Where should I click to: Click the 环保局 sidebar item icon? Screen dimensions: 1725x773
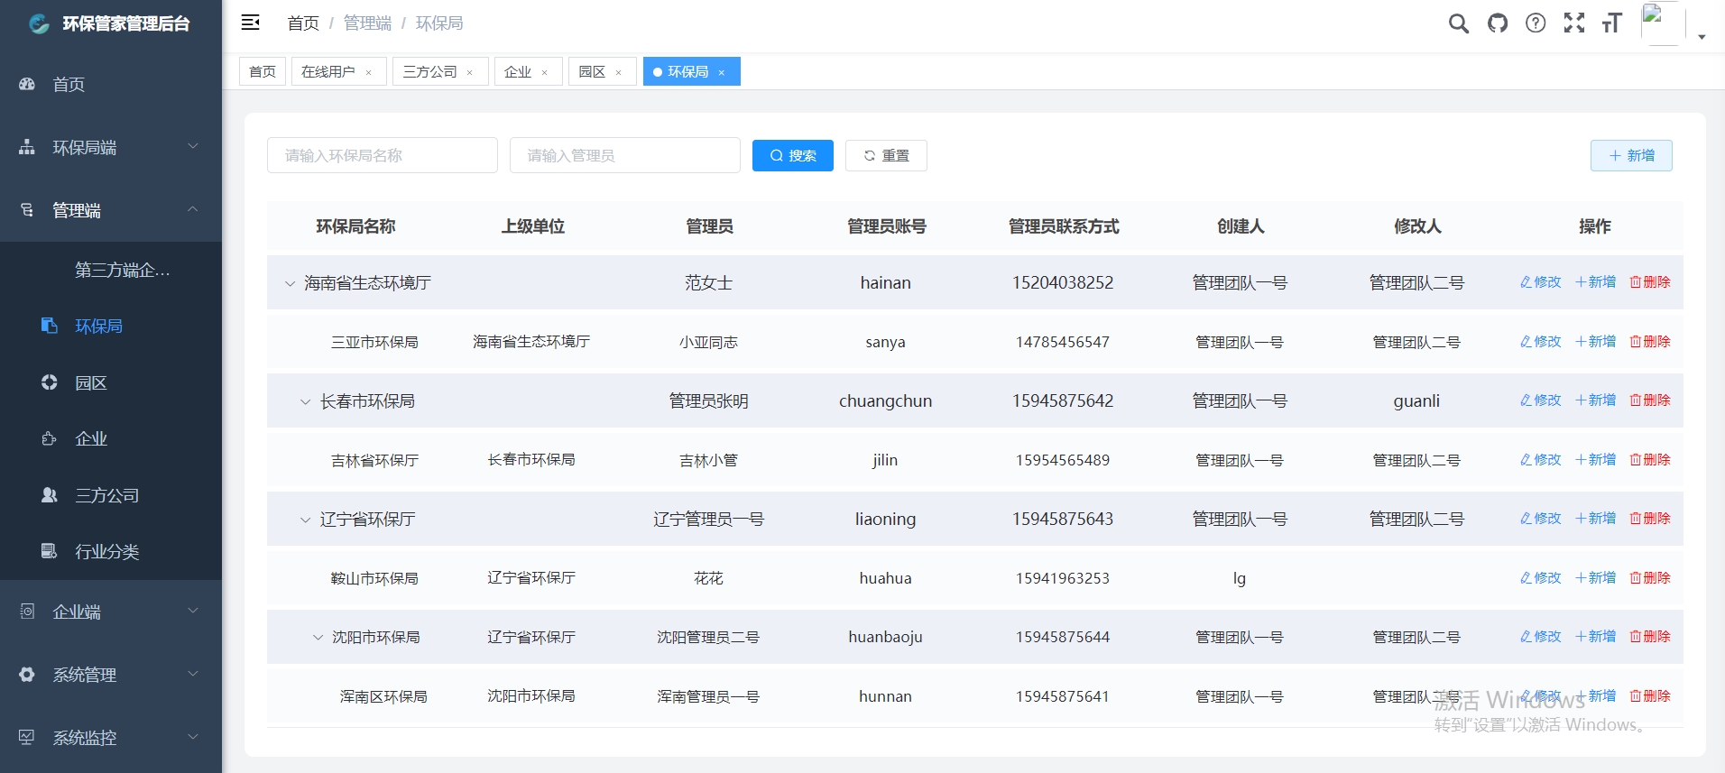50,326
